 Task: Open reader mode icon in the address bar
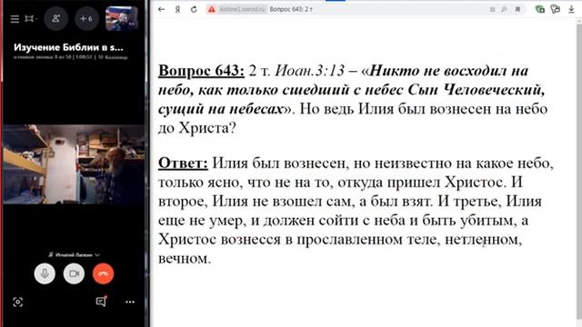(x=492, y=9)
